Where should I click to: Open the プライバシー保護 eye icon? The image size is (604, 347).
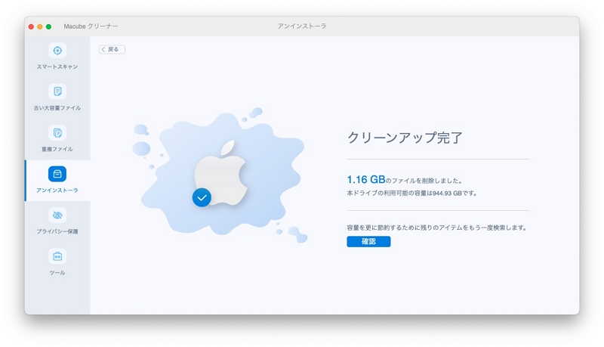[57, 215]
